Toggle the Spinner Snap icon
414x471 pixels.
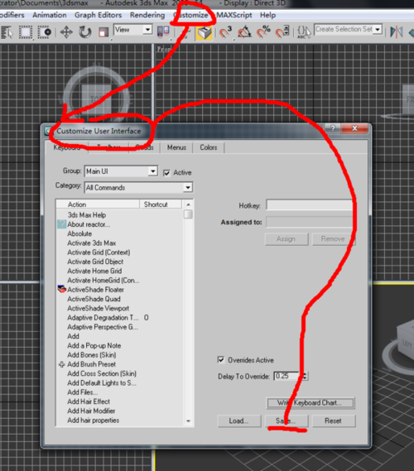pyautogui.click(x=282, y=32)
